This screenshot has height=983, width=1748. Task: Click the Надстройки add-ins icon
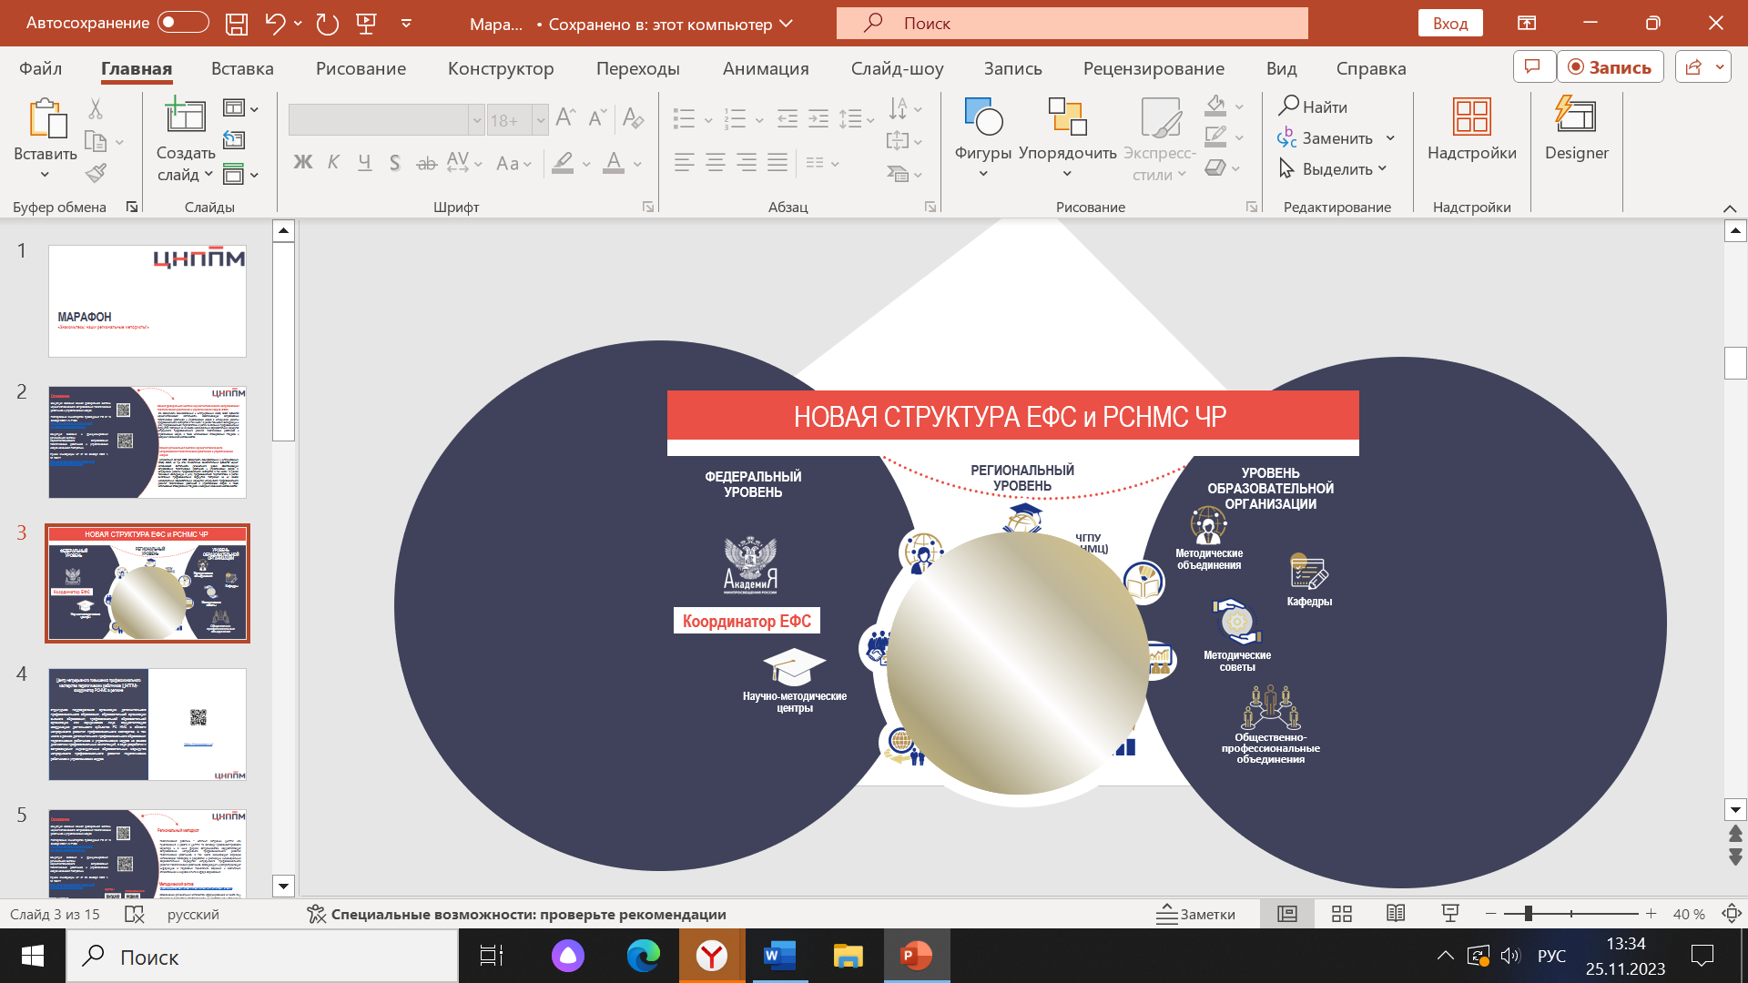tap(1471, 117)
